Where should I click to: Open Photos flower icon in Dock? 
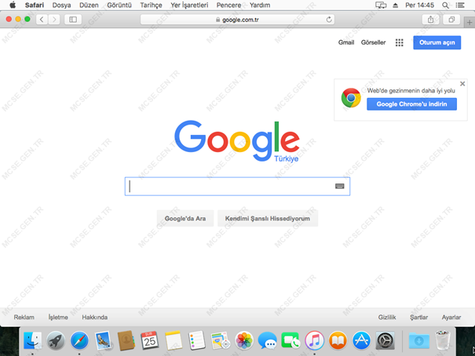click(x=244, y=340)
